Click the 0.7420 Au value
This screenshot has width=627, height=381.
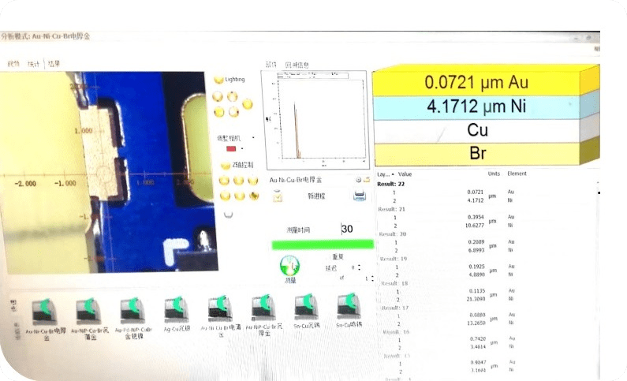point(478,339)
